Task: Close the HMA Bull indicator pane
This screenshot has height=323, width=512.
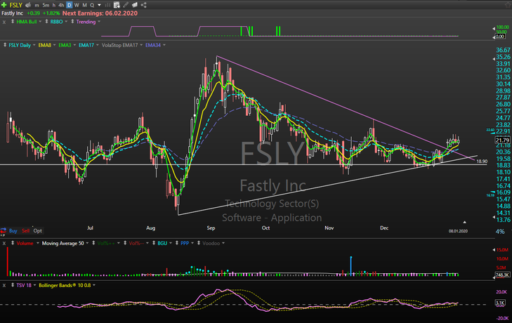Action: tap(4, 22)
